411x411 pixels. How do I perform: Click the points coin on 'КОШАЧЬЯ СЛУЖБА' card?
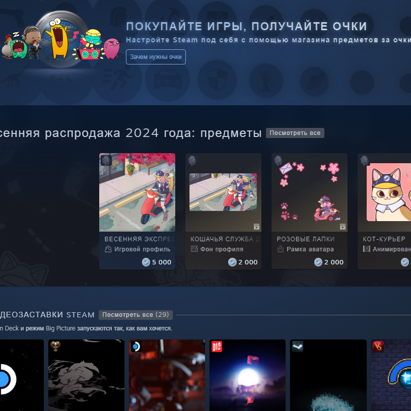(x=232, y=262)
